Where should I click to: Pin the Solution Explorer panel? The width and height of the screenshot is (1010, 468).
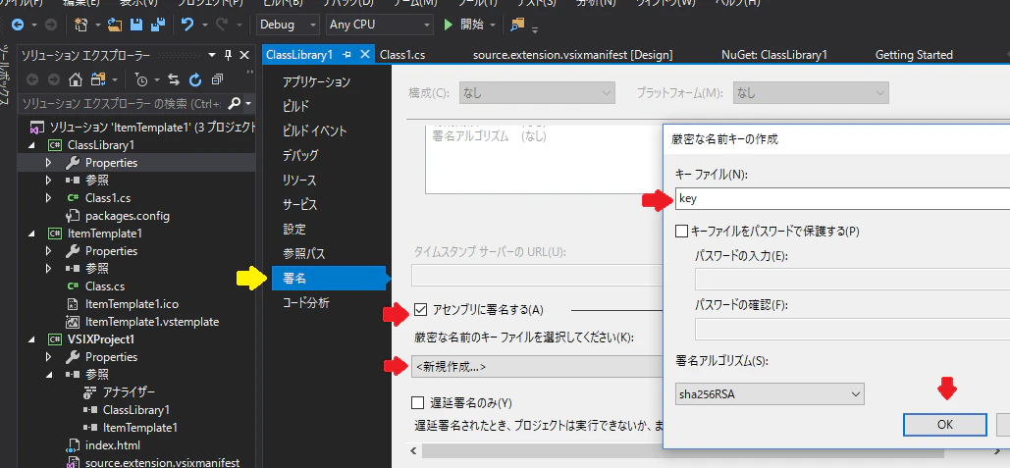(x=228, y=55)
